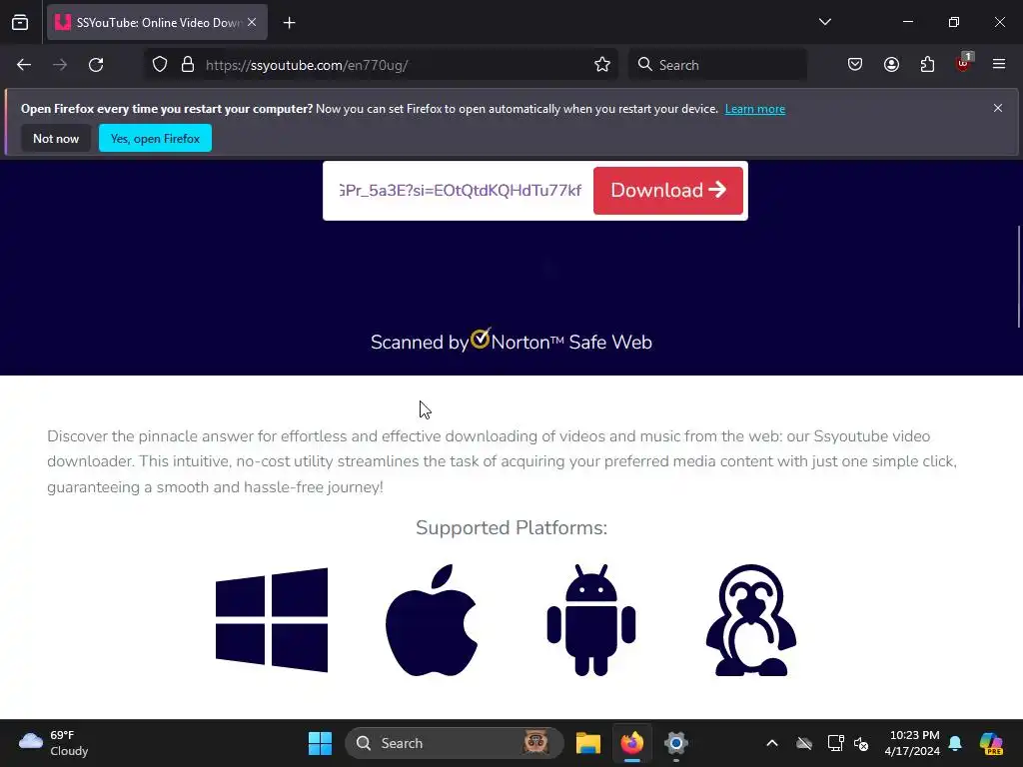Click the video URL input field
This screenshot has height=767, width=1023.
[460, 191]
